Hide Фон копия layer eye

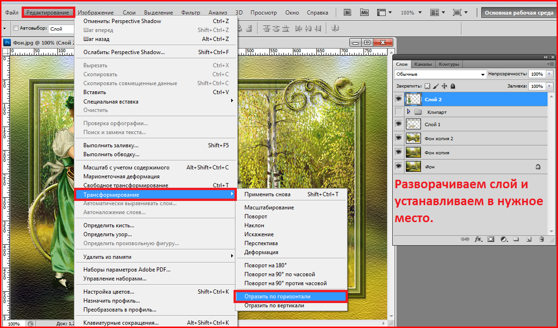coord(398,152)
